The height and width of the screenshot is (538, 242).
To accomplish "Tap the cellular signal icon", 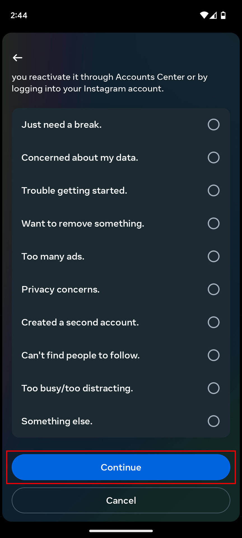I will [x=213, y=15].
